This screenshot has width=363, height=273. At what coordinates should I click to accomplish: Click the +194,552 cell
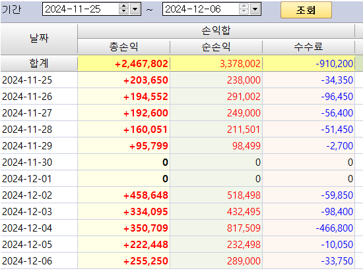[123, 97]
